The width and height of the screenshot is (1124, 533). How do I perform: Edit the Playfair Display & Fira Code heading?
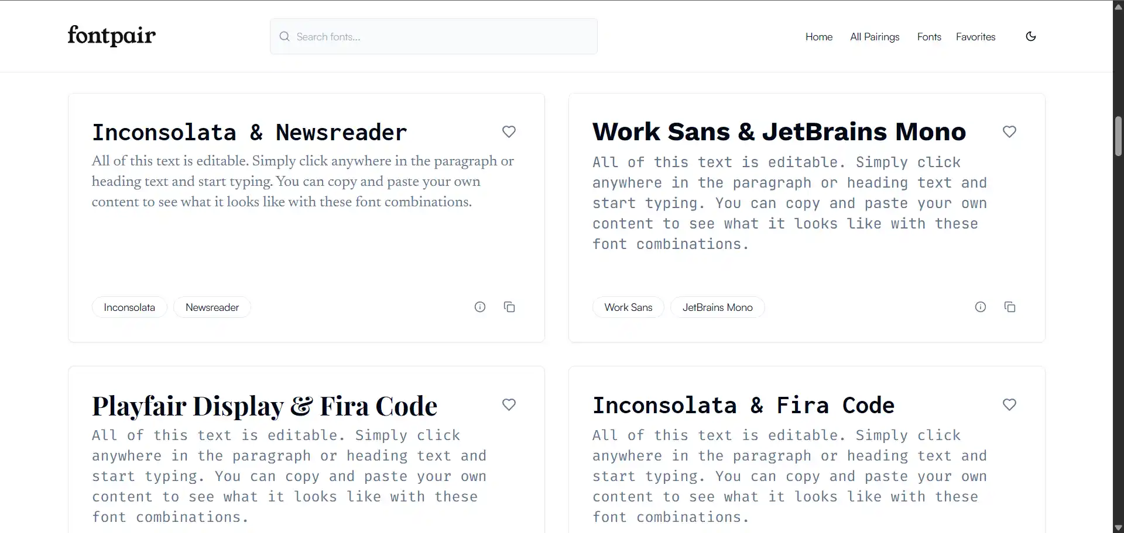tap(265, 406)
